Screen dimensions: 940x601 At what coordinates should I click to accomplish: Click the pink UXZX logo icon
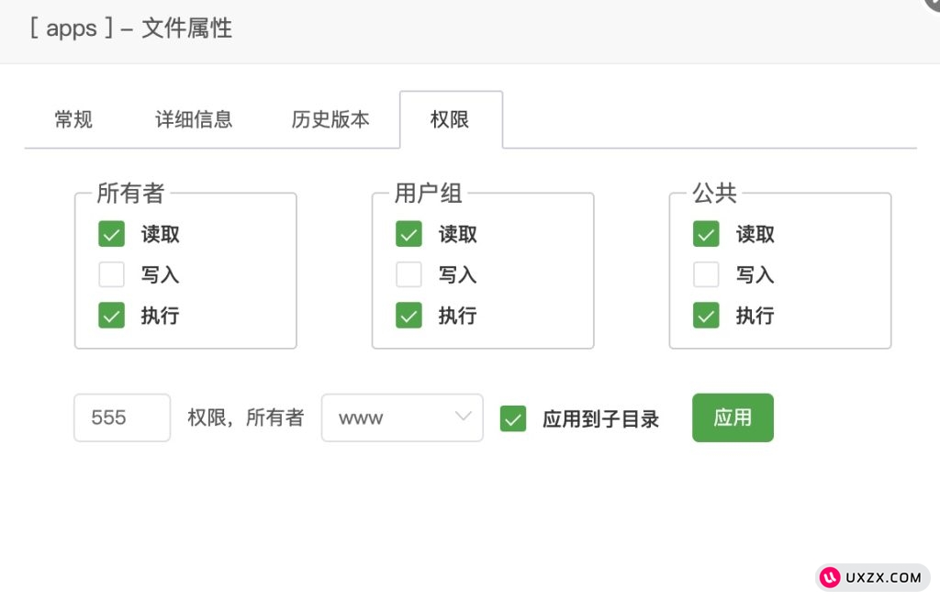tap(831, 577)
